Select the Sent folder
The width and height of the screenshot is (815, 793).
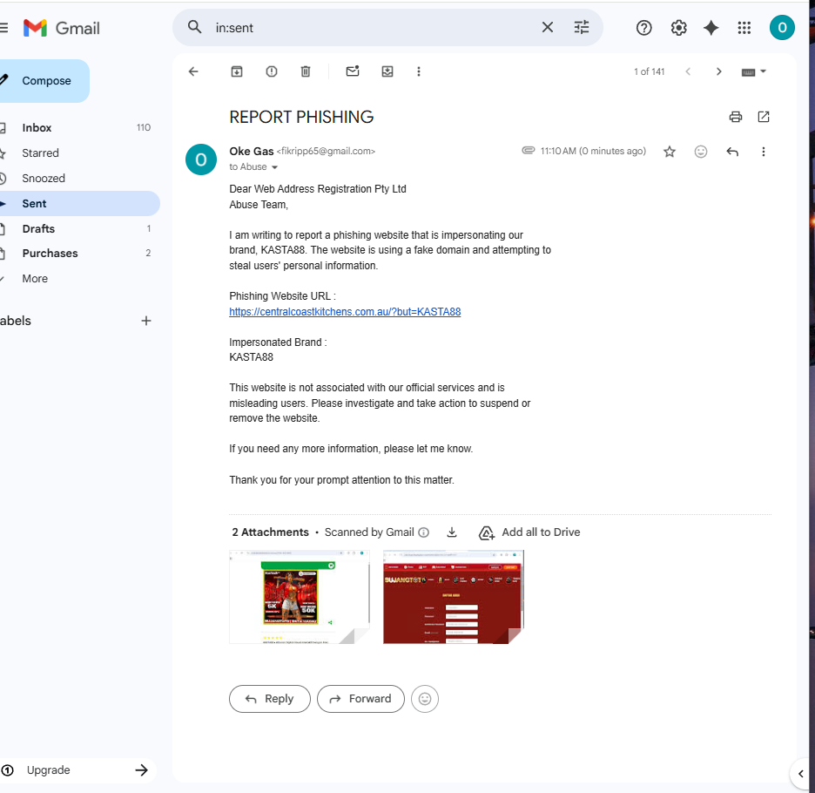(x=78, y=203)
